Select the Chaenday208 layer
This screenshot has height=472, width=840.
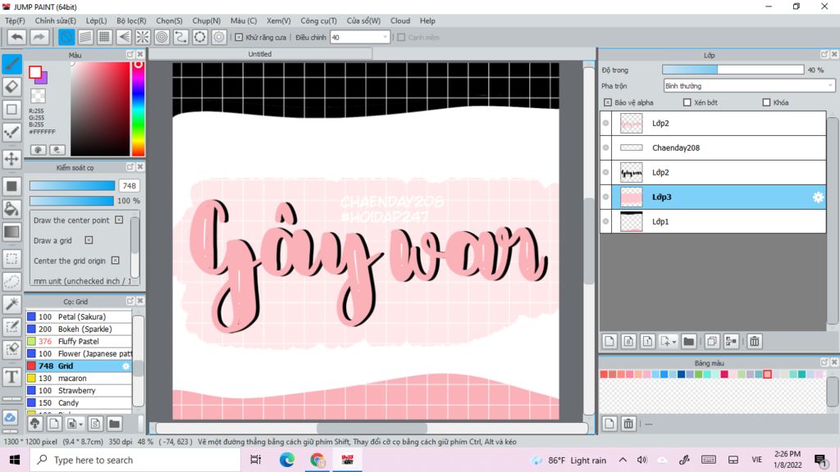point(713,147)
